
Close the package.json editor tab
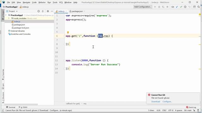84,11
